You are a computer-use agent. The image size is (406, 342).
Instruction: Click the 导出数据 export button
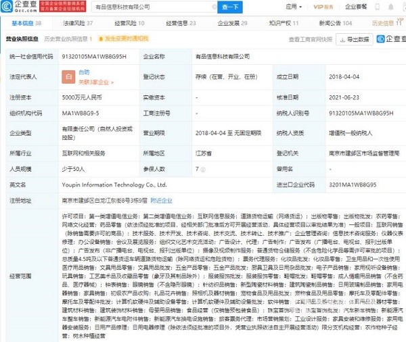pos(354,39)
